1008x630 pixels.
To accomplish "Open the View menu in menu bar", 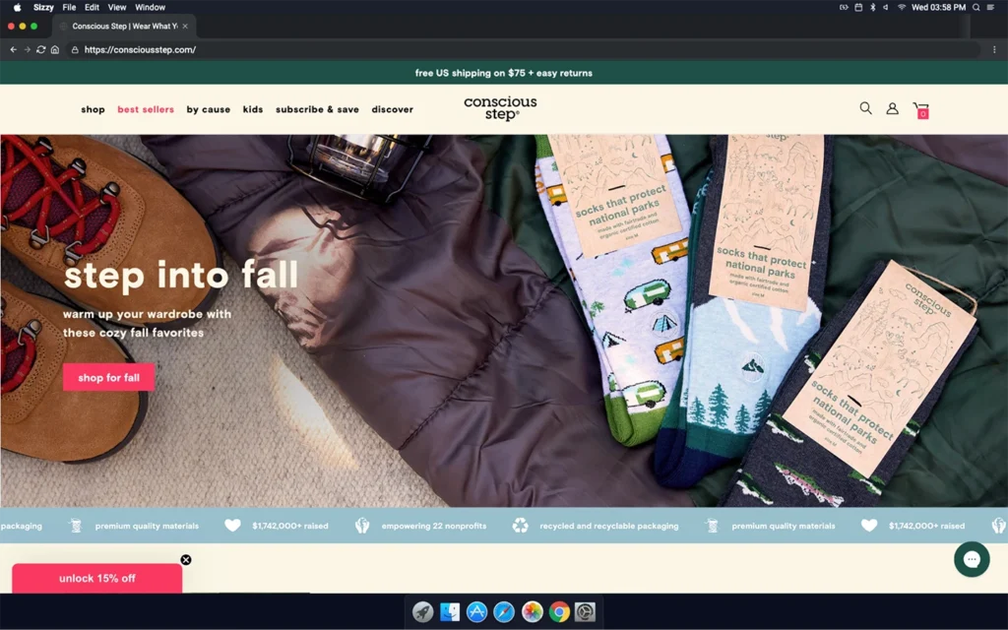I will coord(116,7).
